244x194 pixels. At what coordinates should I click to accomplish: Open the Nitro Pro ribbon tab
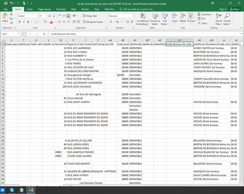[x=109, y=9]
